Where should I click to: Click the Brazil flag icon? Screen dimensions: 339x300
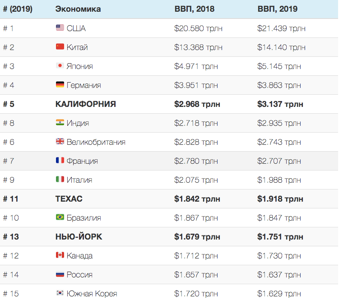(x=60, y=217)
